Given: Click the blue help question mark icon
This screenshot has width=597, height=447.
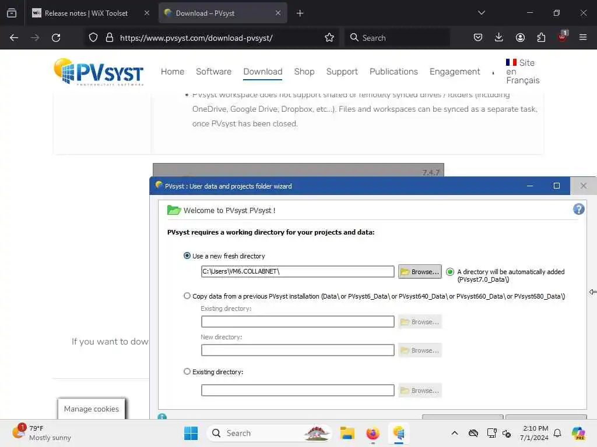Looking at the screenshot, I should point(578,209).
